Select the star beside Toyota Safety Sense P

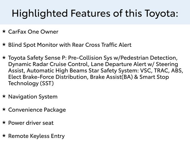tap(4, 57)
